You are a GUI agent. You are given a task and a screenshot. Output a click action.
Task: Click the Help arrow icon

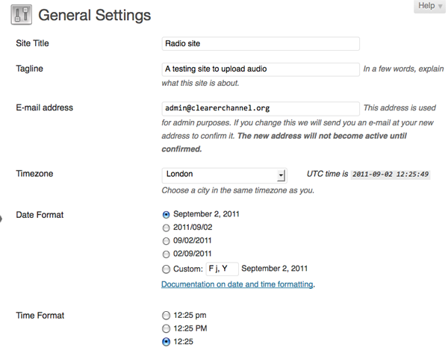(439, 7)
